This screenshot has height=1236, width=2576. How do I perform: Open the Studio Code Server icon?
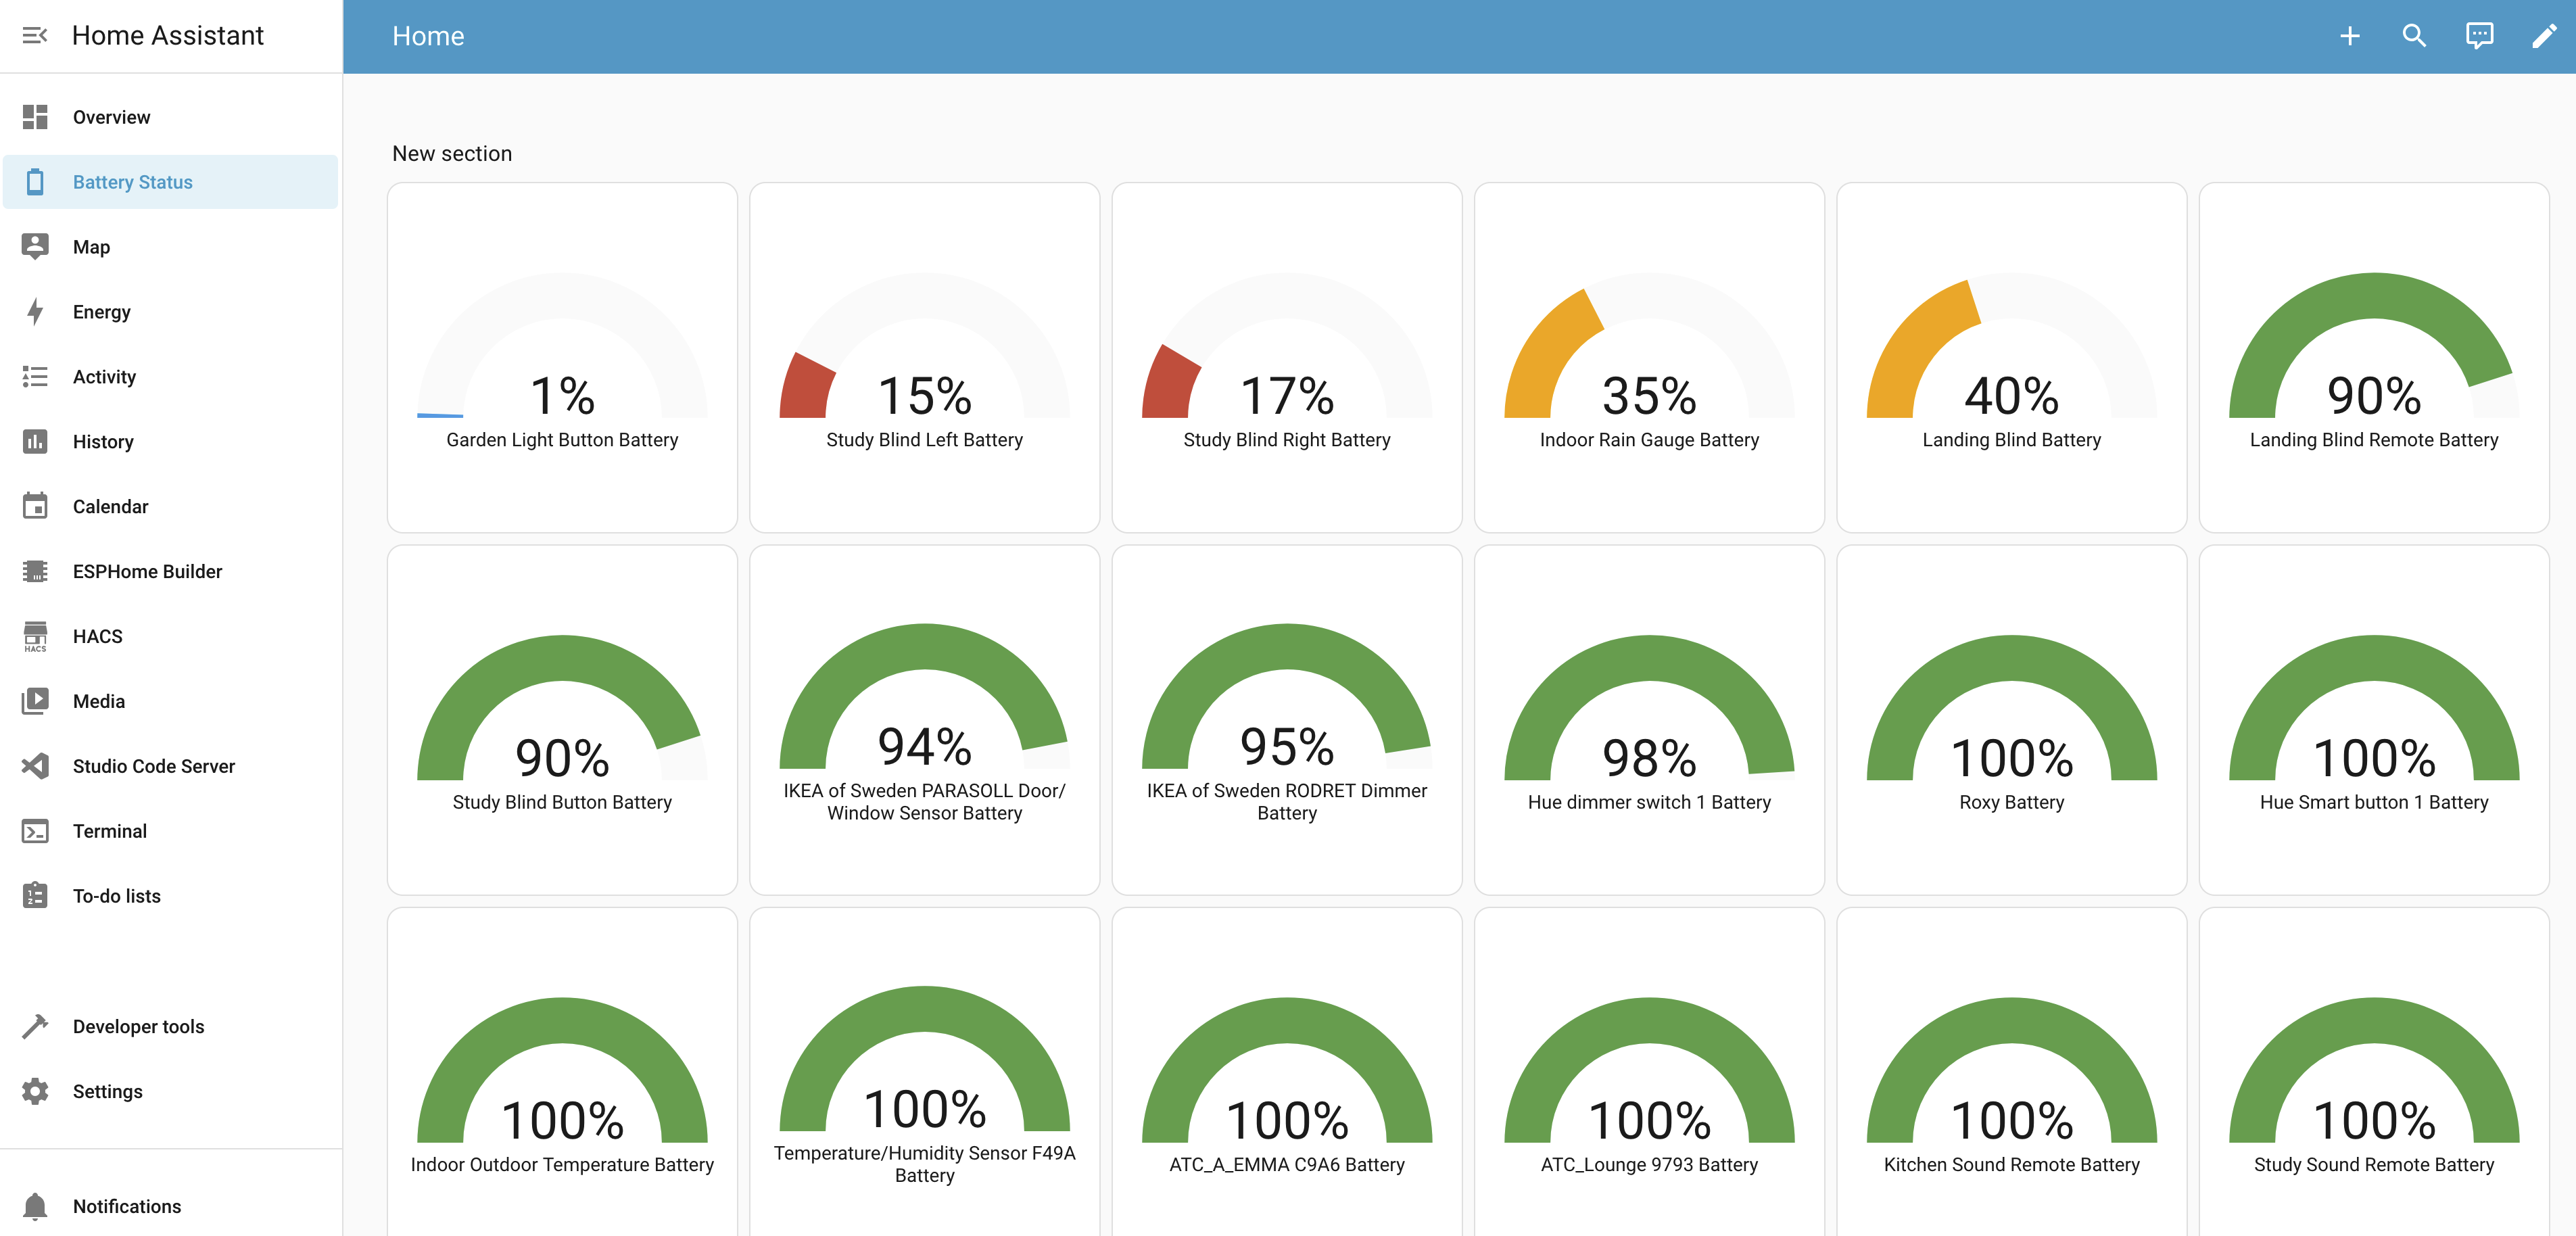[35, 766]
